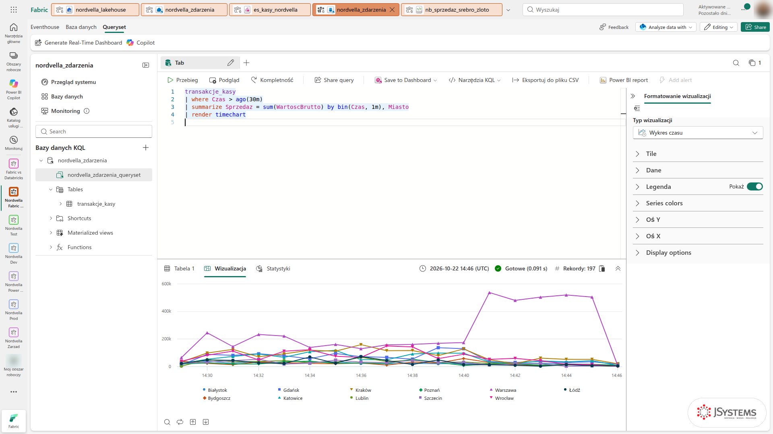Collapse the nordvella_zdarzenia explorer pane icon
Image resolution: width=773 pixels, height=434 pixels.
[146, 65]
